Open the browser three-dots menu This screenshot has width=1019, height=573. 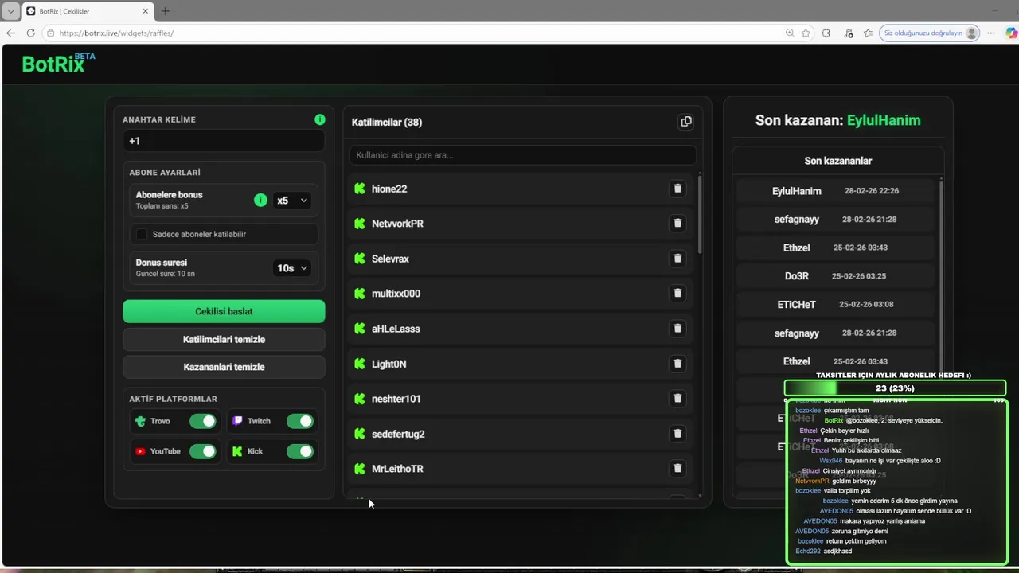[991, 33]
